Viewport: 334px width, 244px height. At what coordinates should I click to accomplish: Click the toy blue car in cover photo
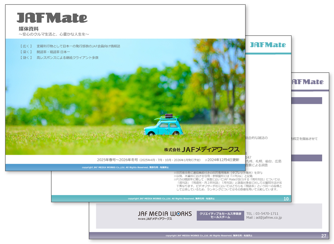163,126
